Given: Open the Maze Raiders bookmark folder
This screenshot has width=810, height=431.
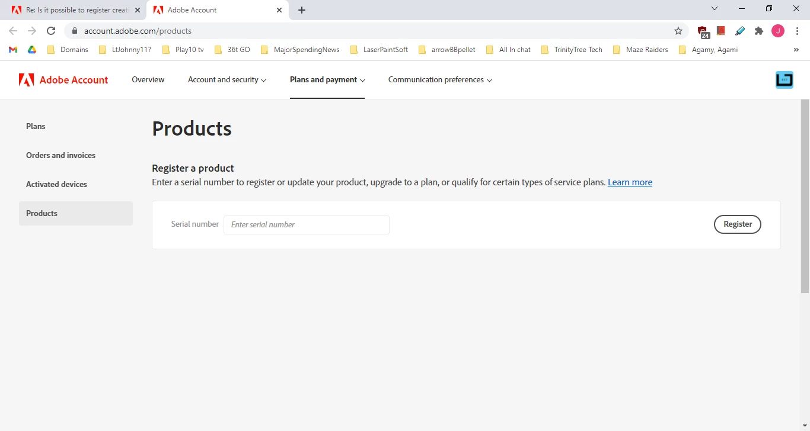Looking at the screenshot, I should coord(640,50).
